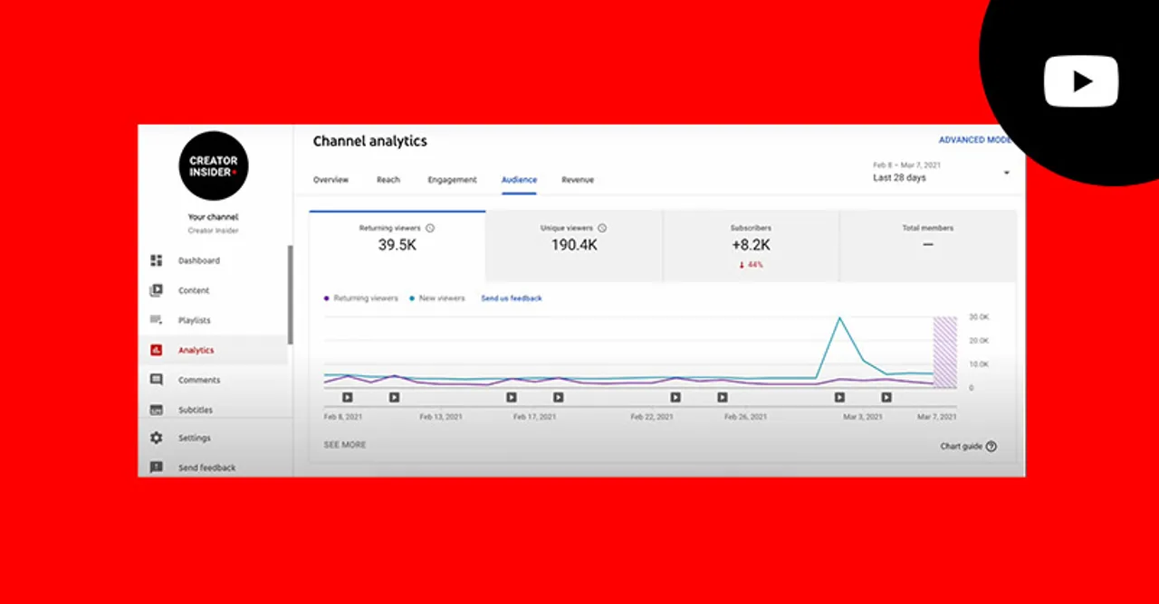Click the Creator Insider channel avatar
Viewport: 1159px width, 604px height.
coord(213,165)
